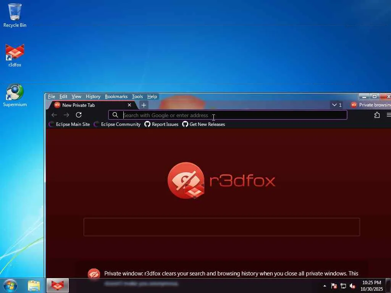Select the Supermium desktop shortcut
This screenshot has width=391, height=293.
pyautogui.click(x=15, y=95)
